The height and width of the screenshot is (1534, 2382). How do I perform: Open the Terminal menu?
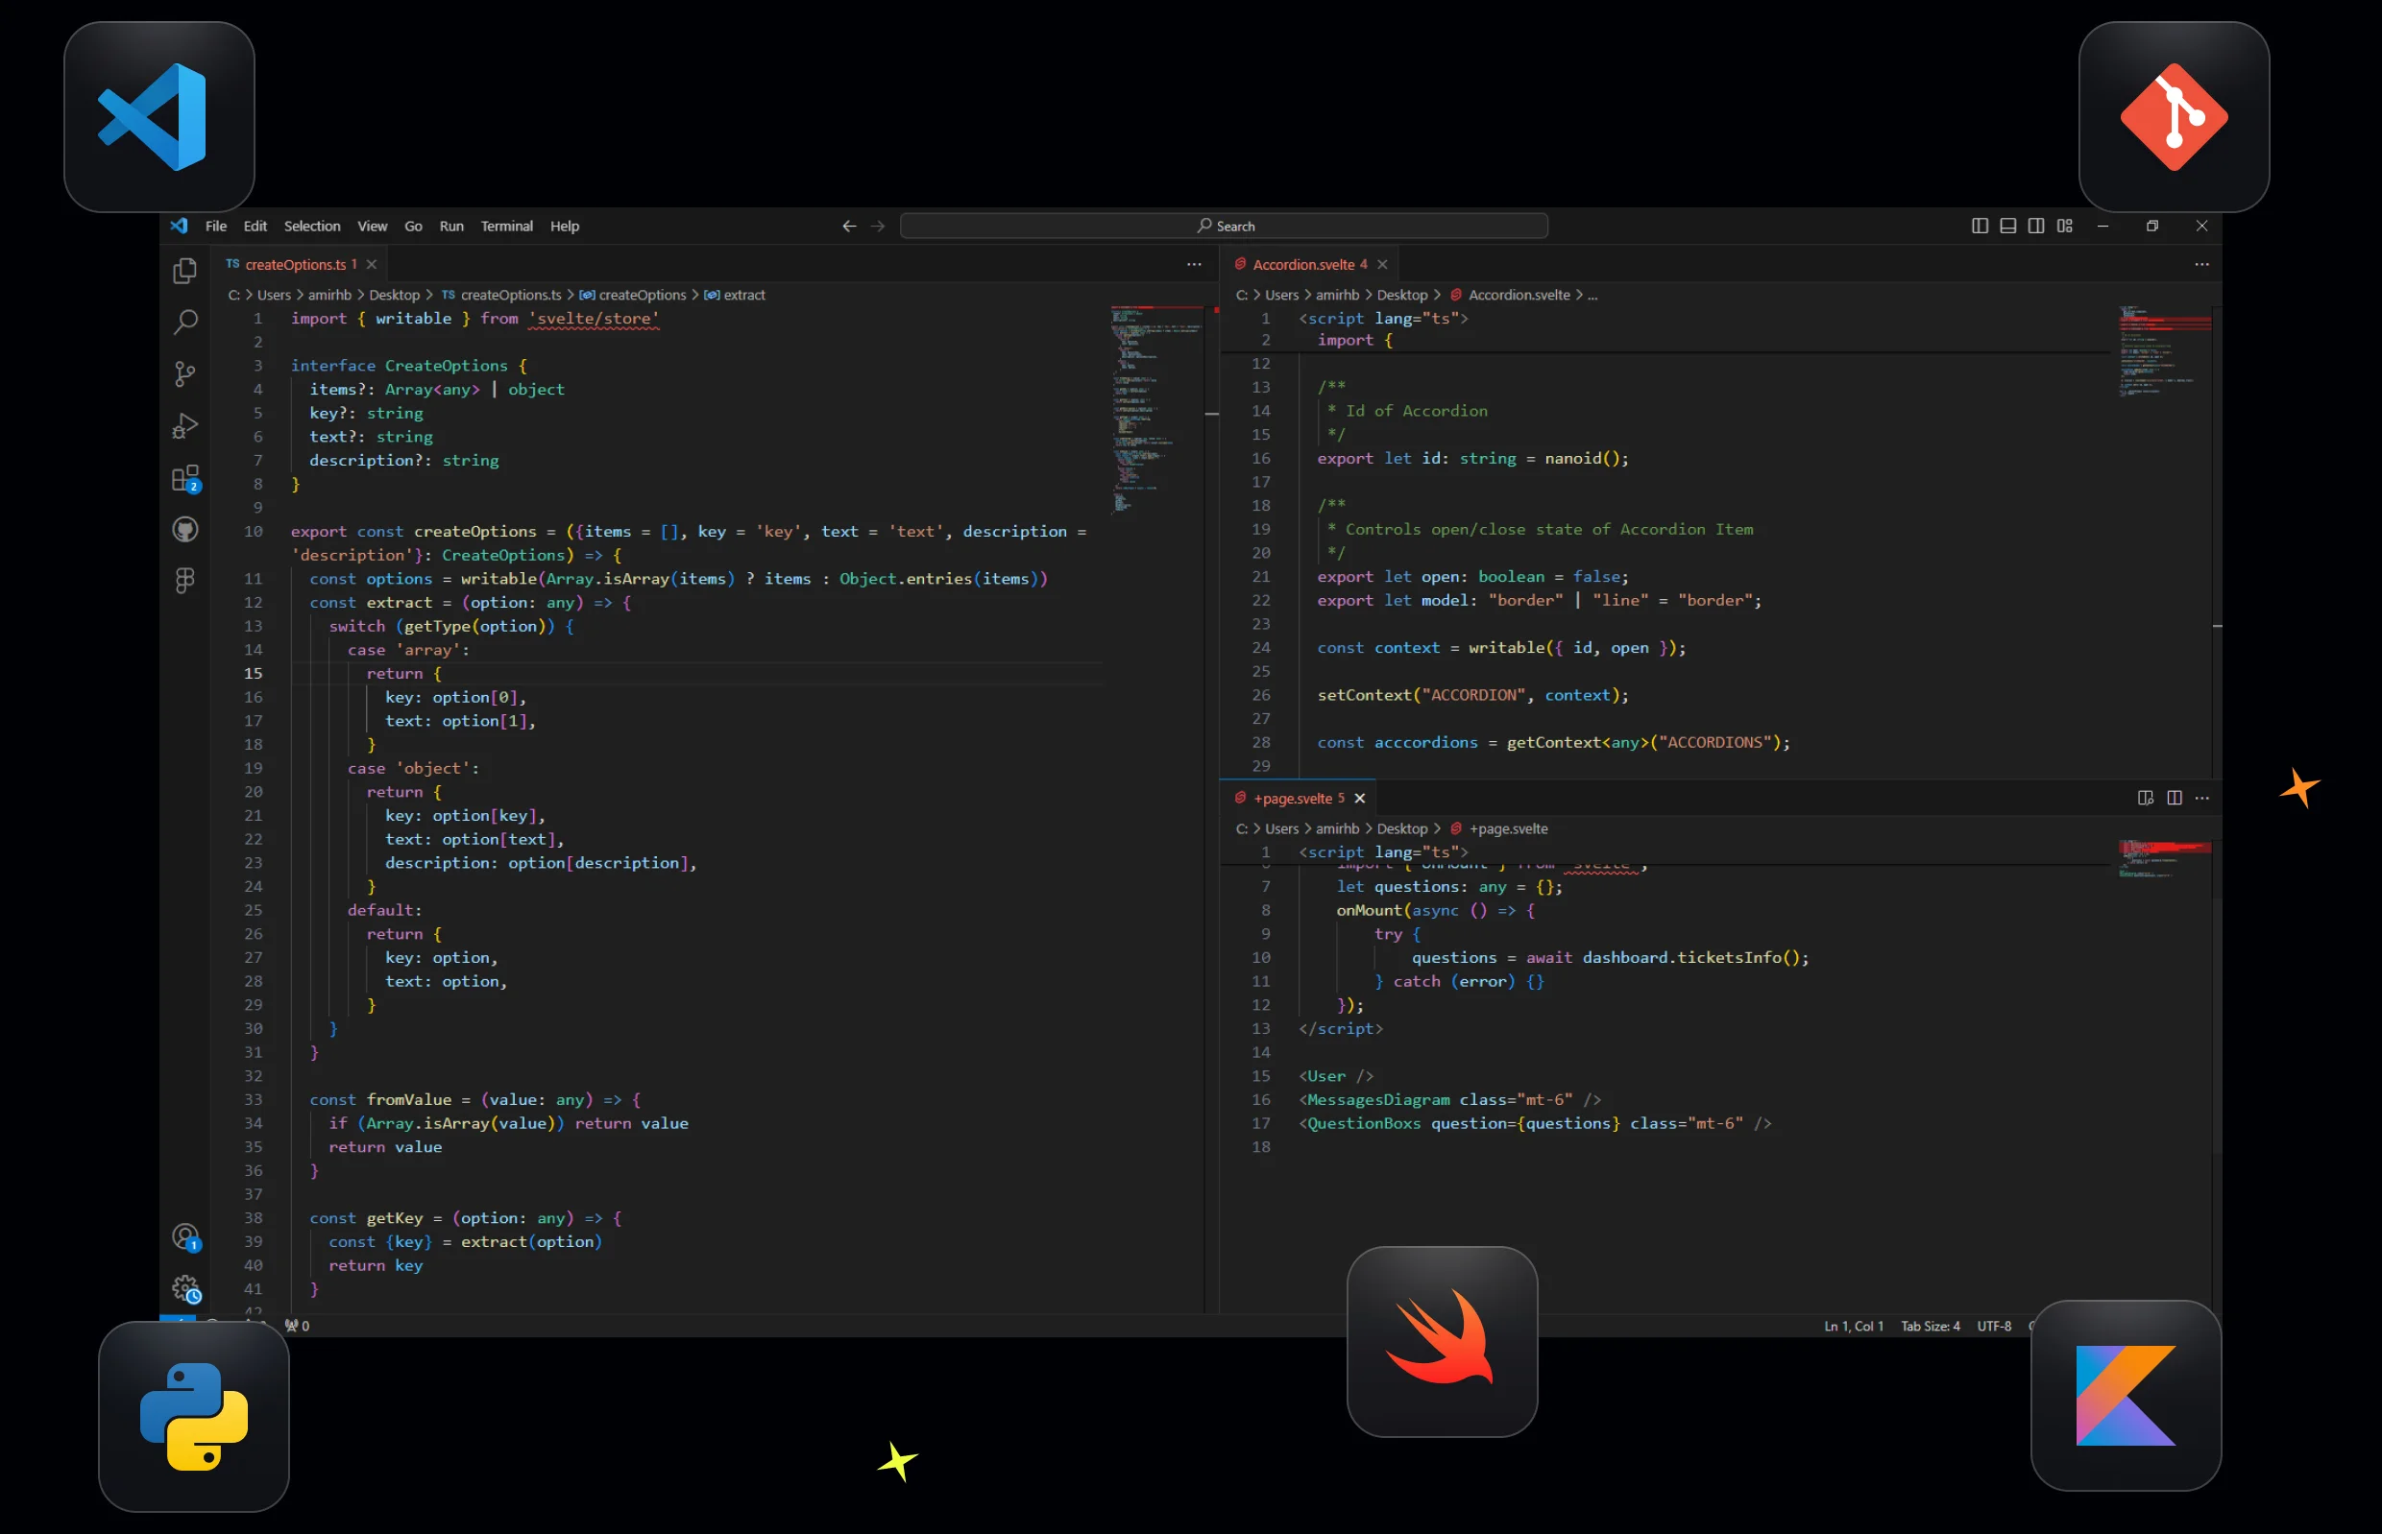[x=506, y=227]
